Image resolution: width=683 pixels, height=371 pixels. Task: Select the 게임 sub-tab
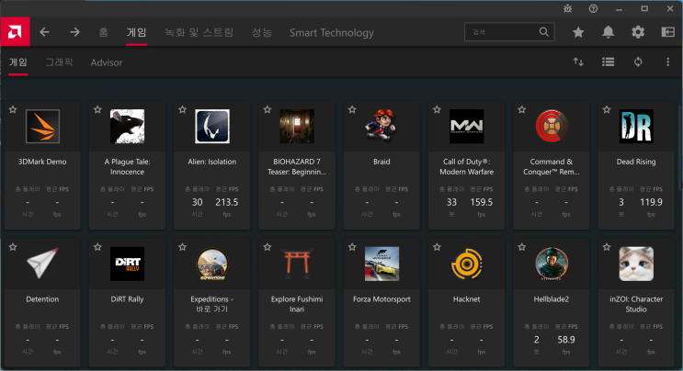click(18, 62)
